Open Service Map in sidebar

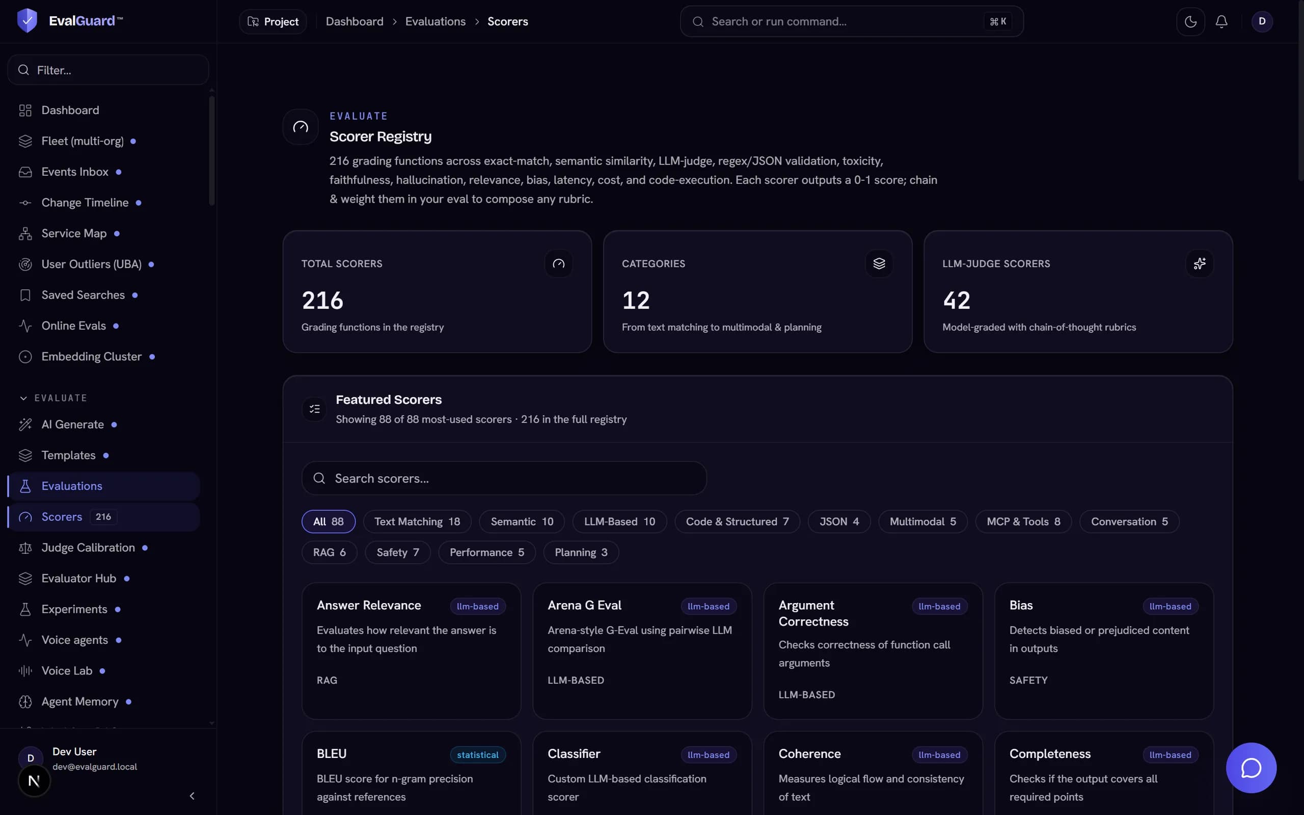pos(74,233)
